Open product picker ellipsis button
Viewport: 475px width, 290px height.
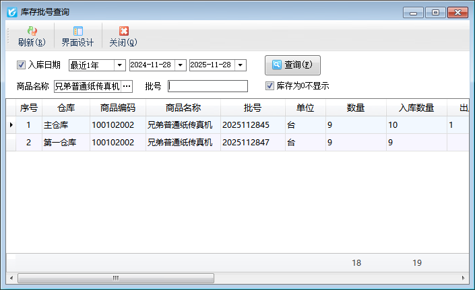pyautogui.click(x=127, y=86)
